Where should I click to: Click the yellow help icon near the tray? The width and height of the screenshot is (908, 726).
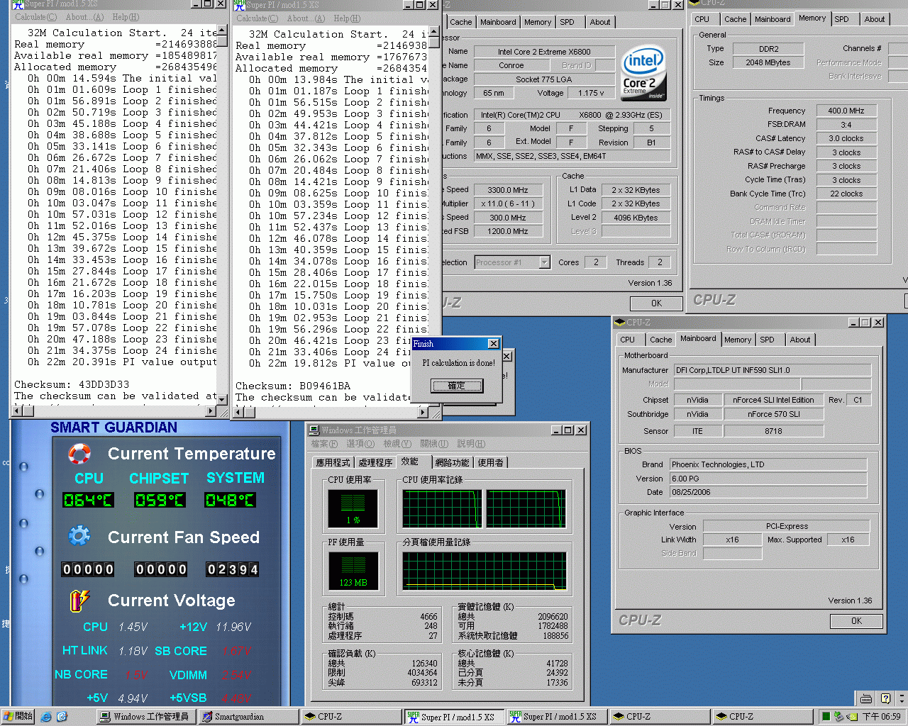tap(885, 698)
